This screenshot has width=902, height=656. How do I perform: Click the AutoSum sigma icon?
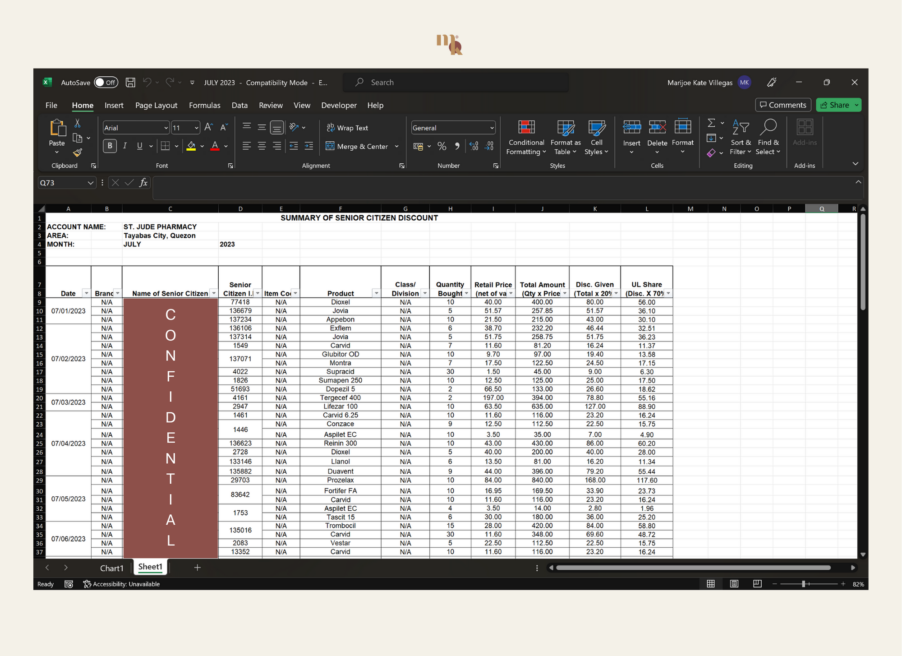(x=711, y=123)
